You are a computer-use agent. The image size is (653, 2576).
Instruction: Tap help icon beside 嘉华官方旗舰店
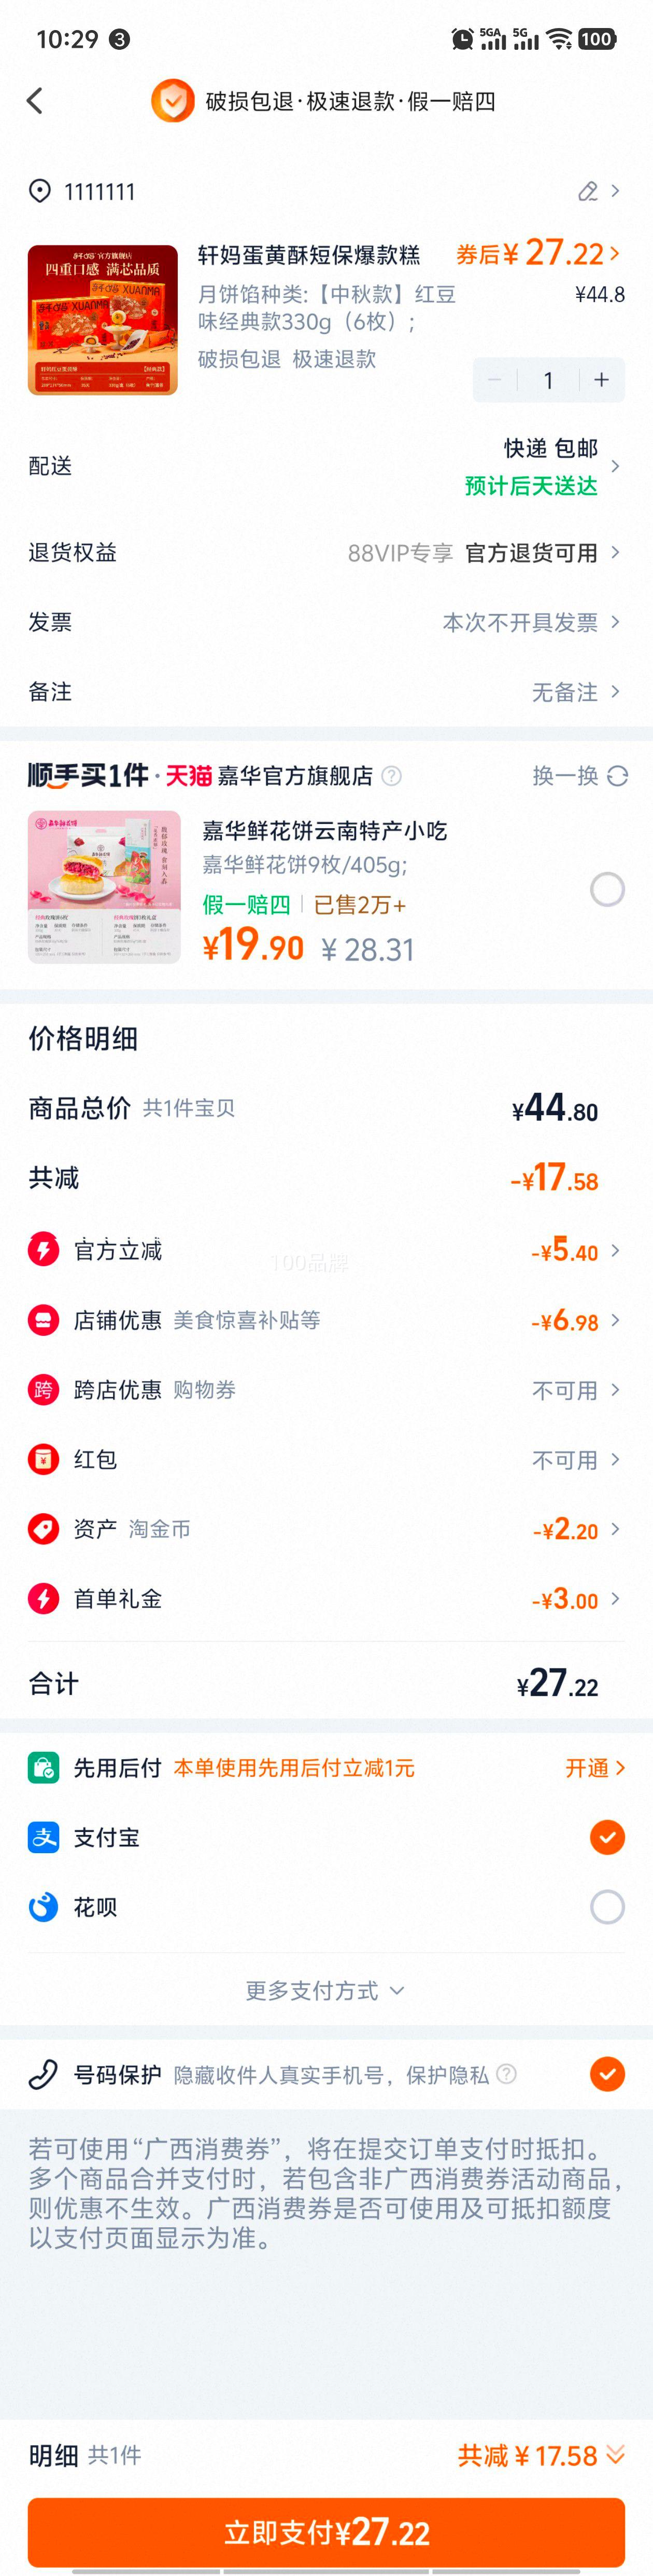[x=392, y=776]
